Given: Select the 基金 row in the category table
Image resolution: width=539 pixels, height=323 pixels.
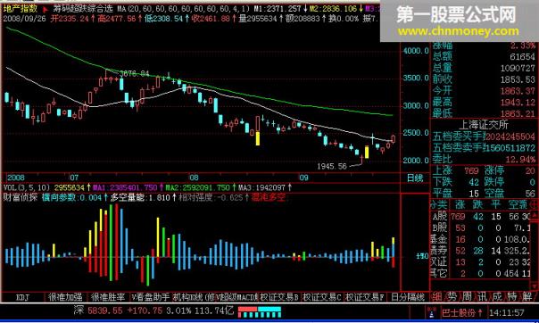Looking at the screenshot, I should click(480, 239).
